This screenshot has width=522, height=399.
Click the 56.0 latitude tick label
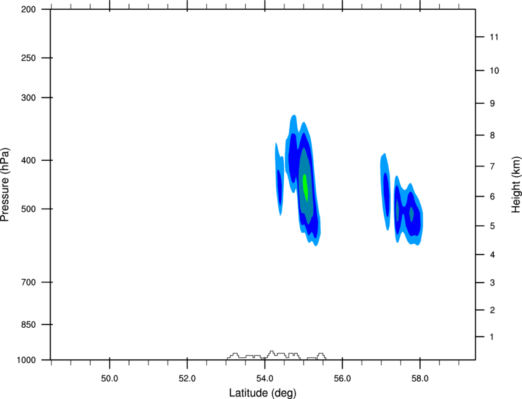pos(342,379)
